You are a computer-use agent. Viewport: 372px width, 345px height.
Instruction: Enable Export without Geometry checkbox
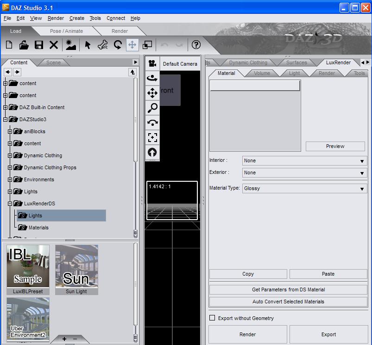(212, 318)
